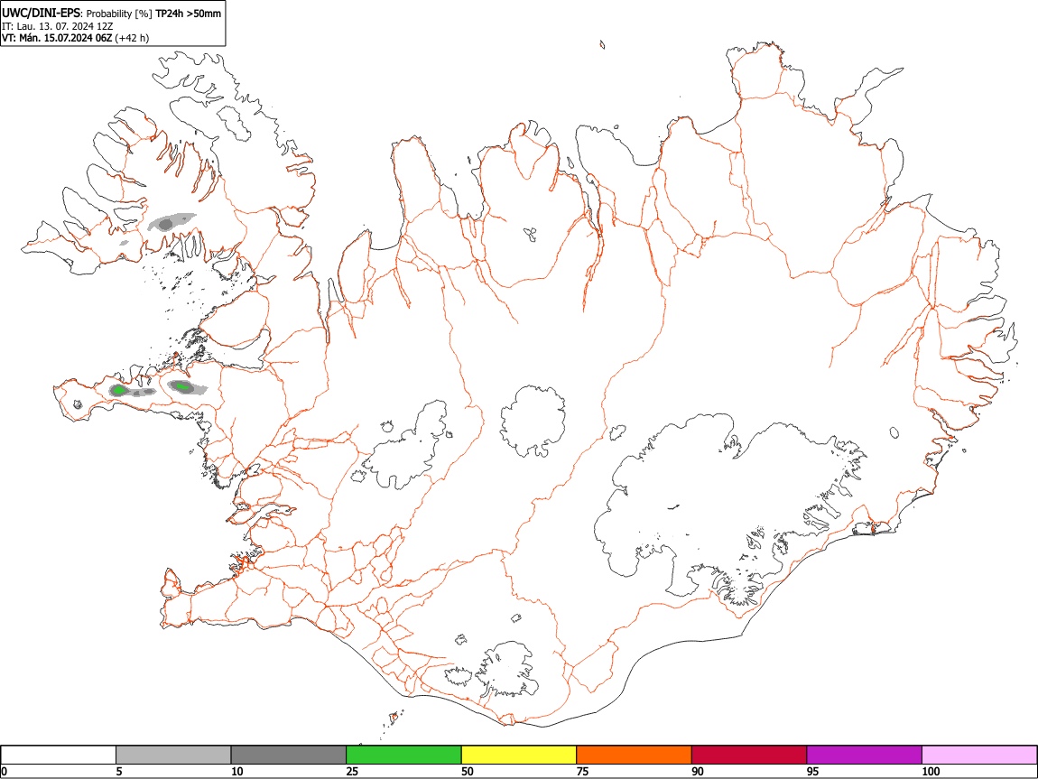Click the '100' label on the legend
Viewport: 1038px width, 779px height.
pyautogui.click(x=931, y=771)
